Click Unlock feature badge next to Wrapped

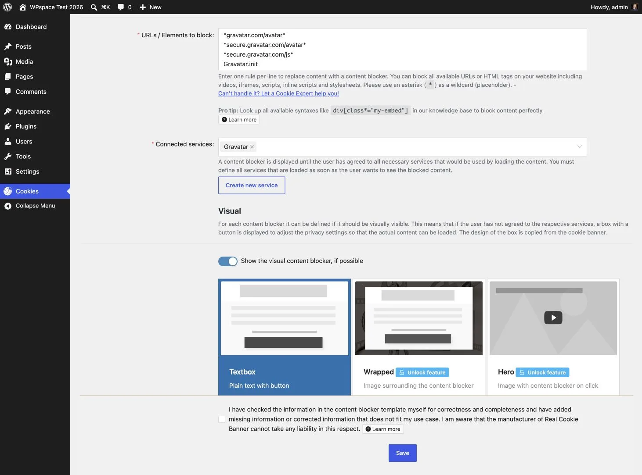coord(422,372)
